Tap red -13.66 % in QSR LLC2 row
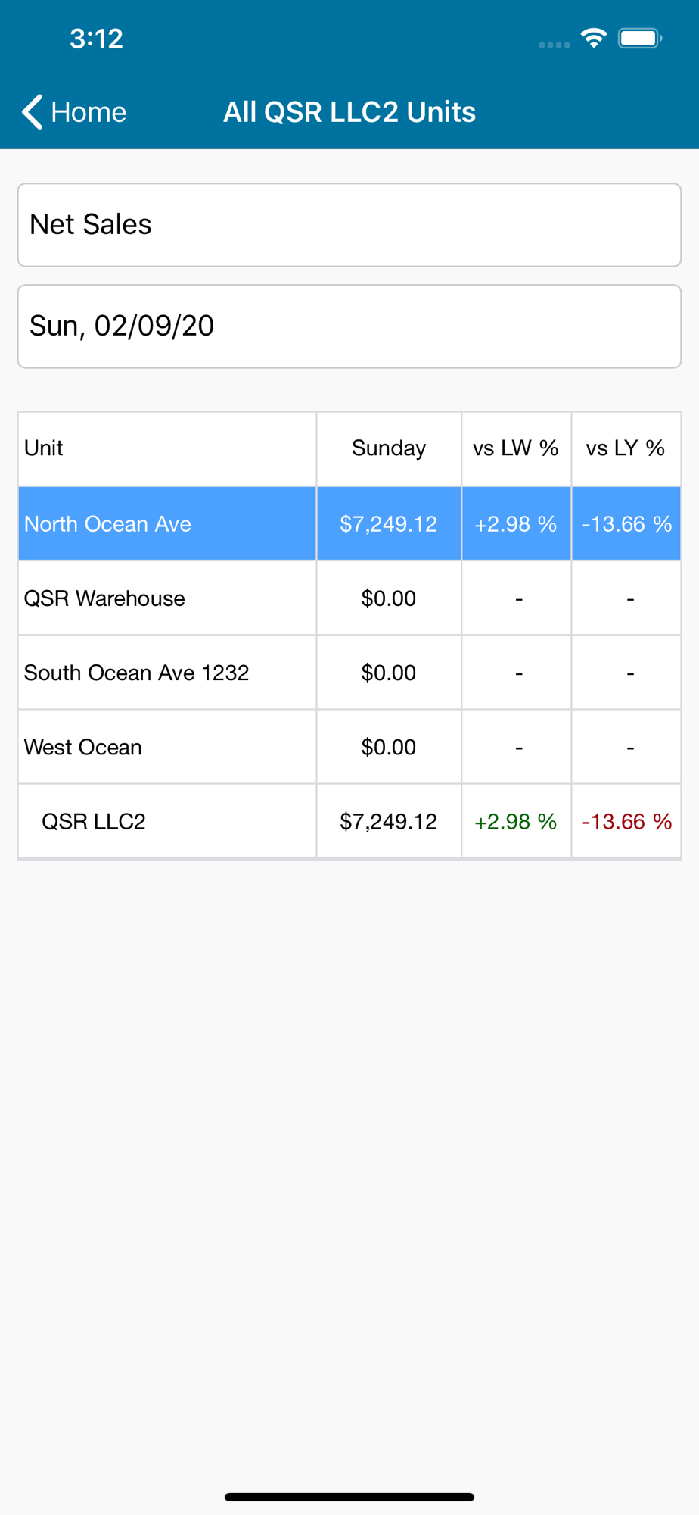Image resolution: width=699 pixels, height=1515 pixels. pos(627,822)
